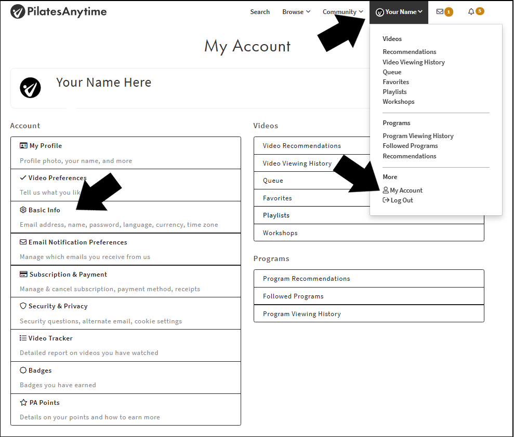Select Favorites in the dropdown menu

coord(396,82)
